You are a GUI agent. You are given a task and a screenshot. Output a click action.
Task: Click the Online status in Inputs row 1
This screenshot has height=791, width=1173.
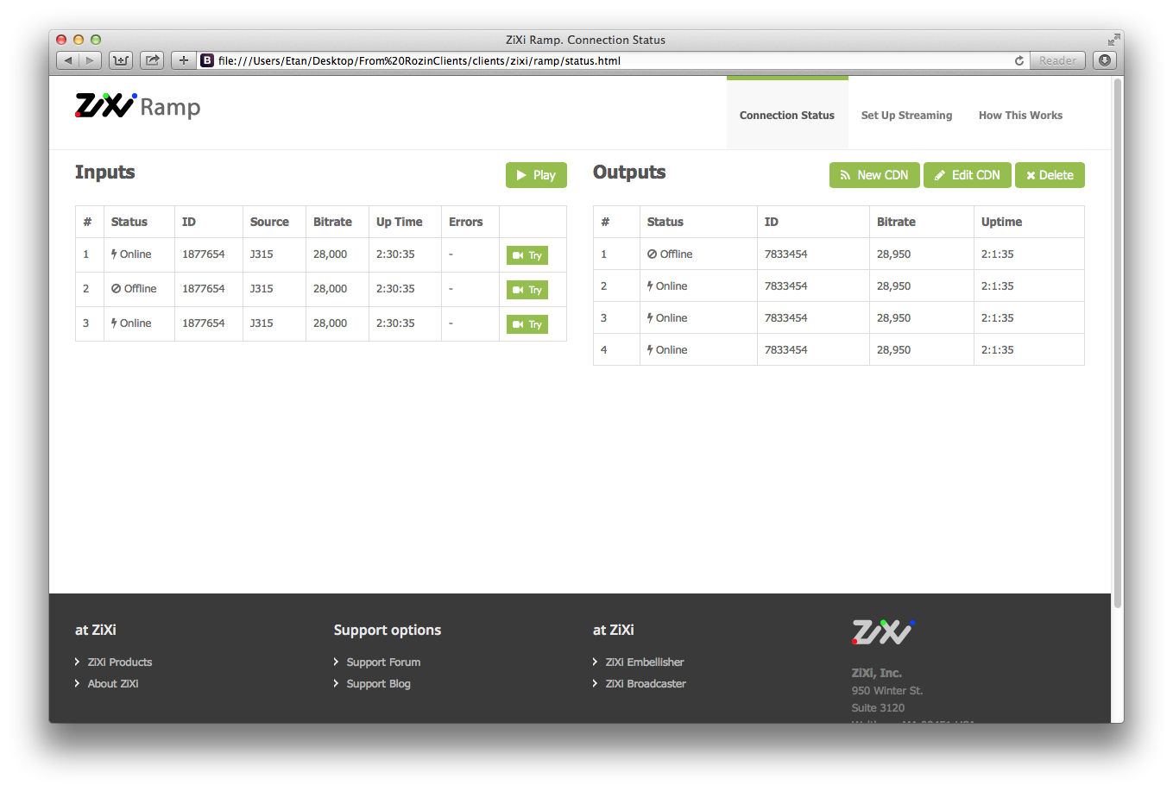pyautogui.click(x=131, y=254)
